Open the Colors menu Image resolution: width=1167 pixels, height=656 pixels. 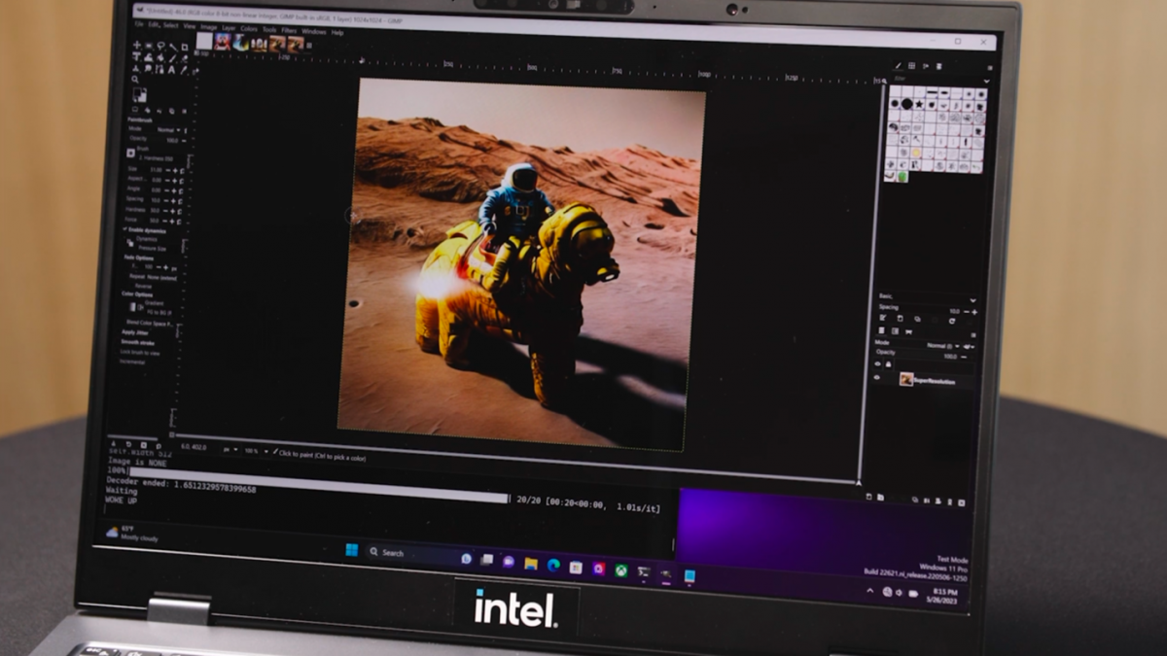[x=249, y=29]
